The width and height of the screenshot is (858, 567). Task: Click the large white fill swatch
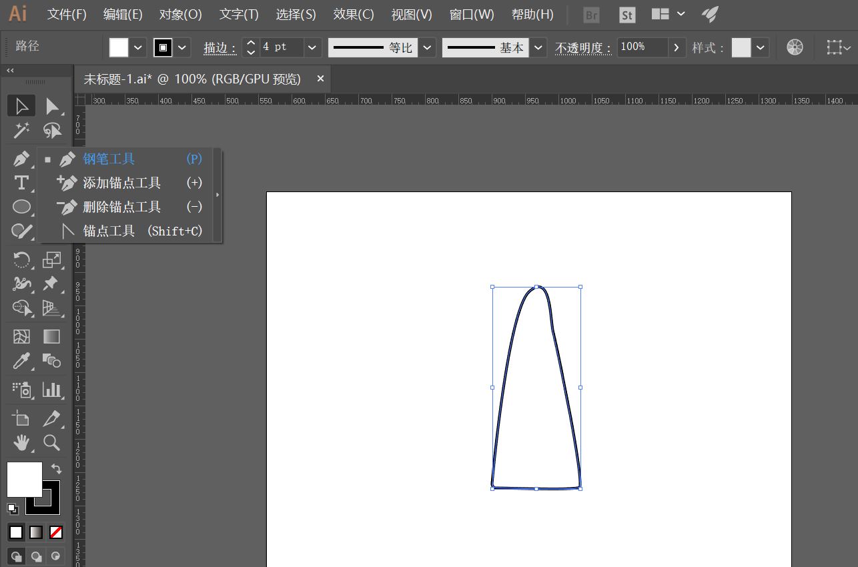24,479
